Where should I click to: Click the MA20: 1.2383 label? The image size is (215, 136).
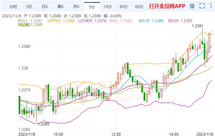click(x=180, y=21)
